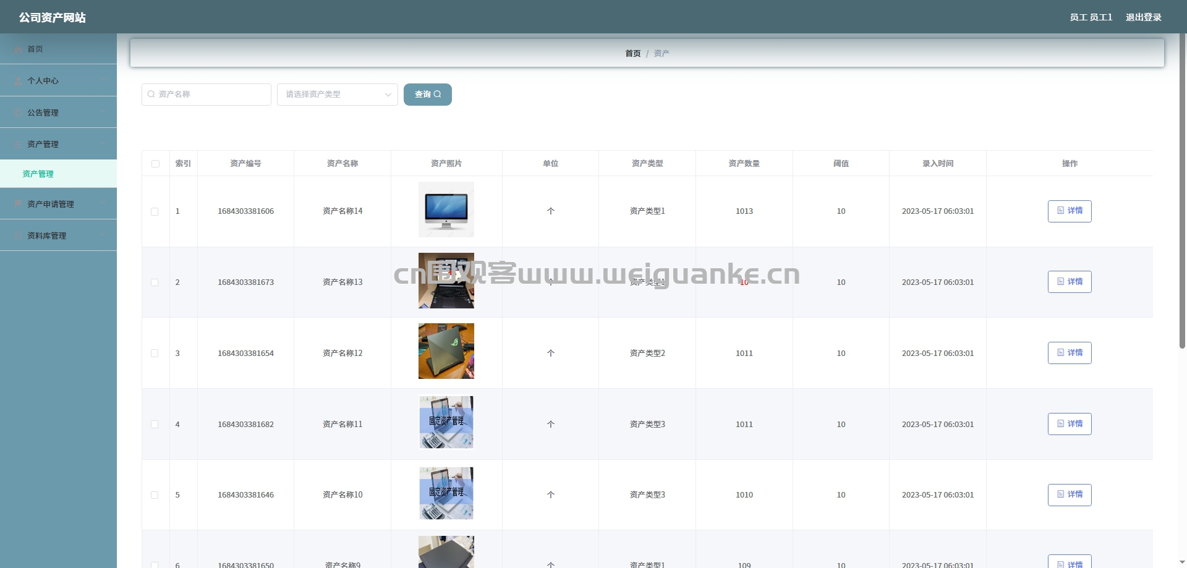The image size is (1187, 568).
Task: Click the laptop photo thumbnail for 资产名称13
Action: coord(446,281)
